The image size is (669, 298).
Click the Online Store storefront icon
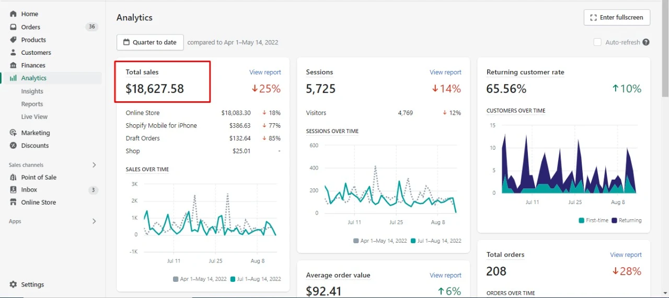[x=13, y=202]
